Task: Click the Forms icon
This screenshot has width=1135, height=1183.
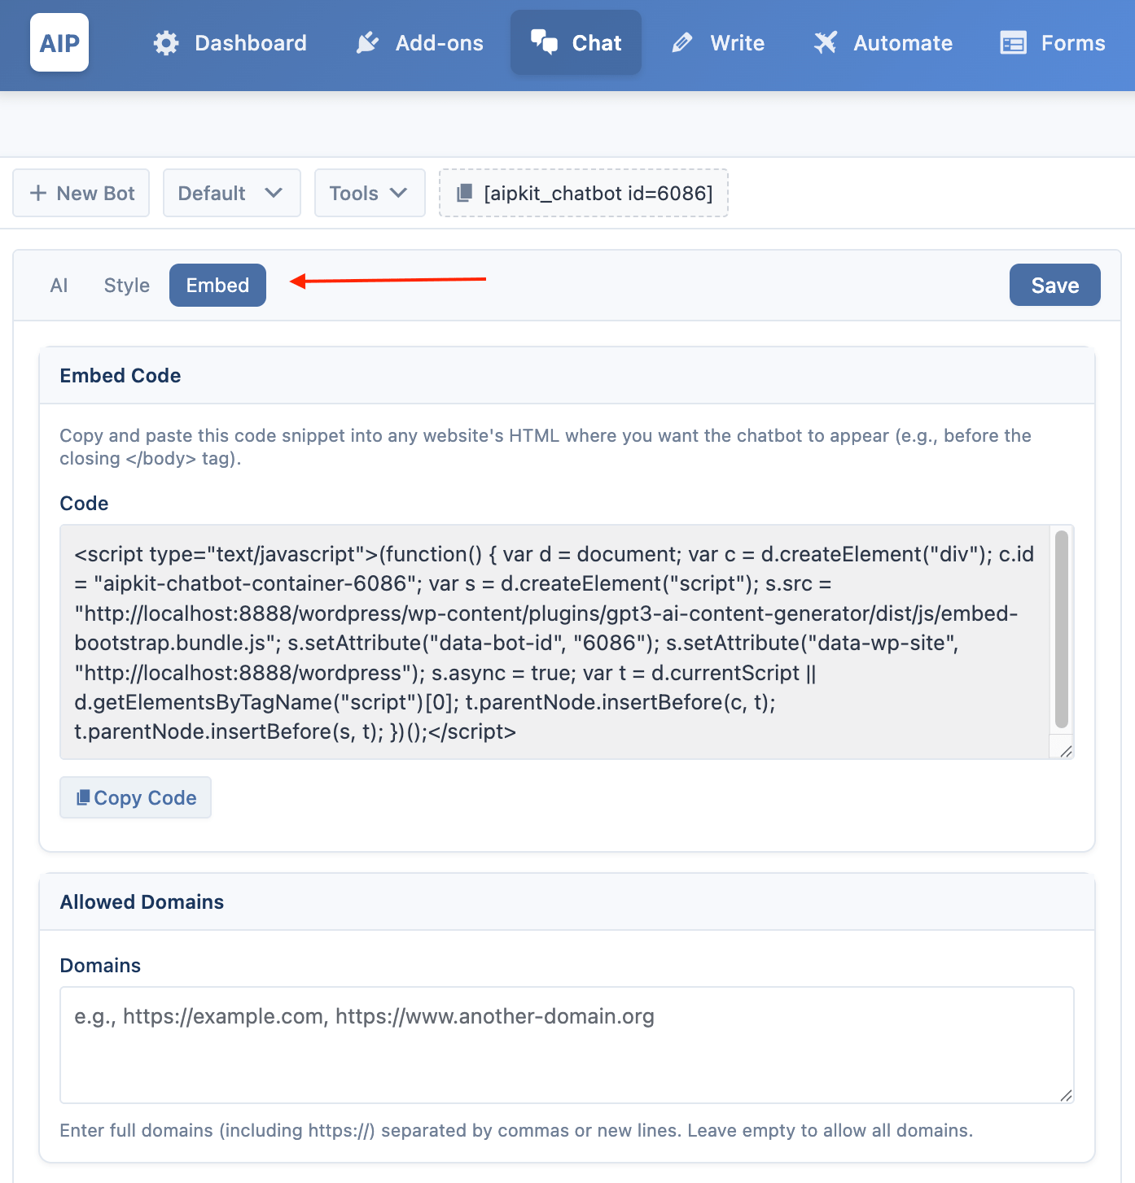Action: (x=1013, y=43)
